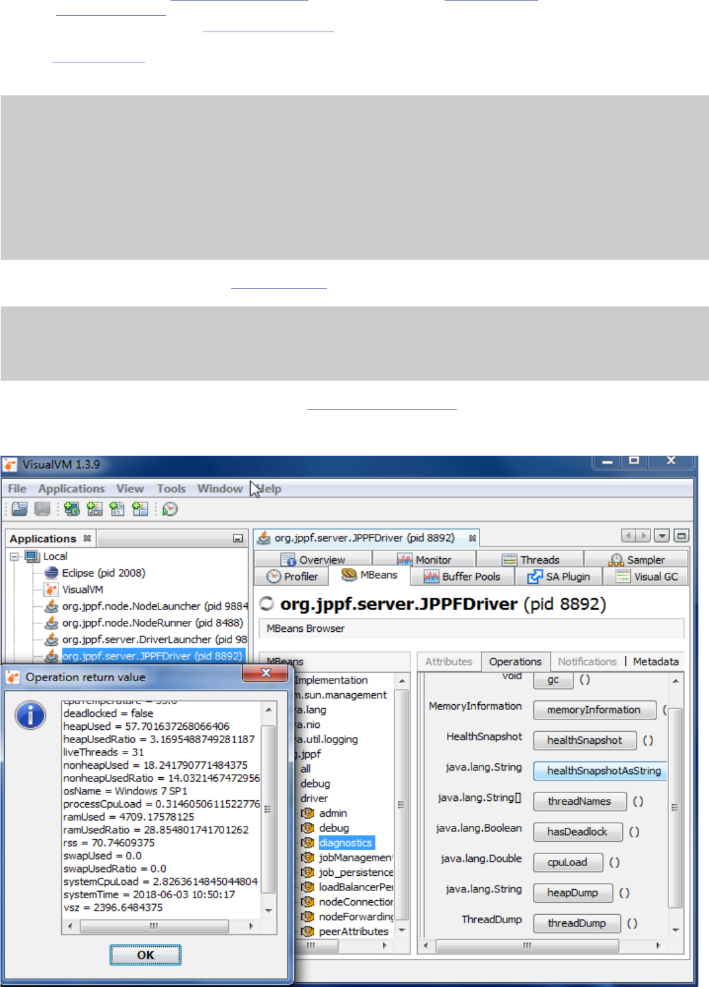Switch to the Buffer Pools tab
This screenshot has width=709, height=987.
pyautogui.click(x=462, y=577)
